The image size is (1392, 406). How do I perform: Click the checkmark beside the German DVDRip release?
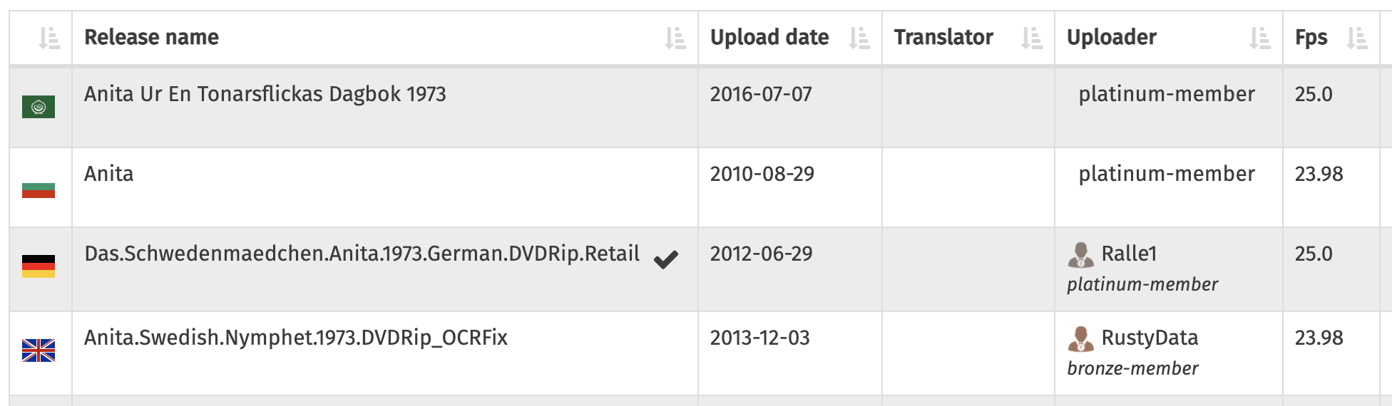(x=666, y=260)
